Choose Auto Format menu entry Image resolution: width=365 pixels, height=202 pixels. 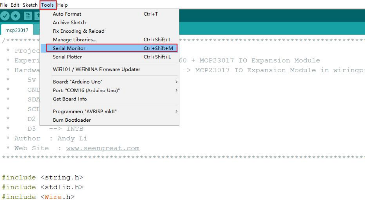click(67, 14)
